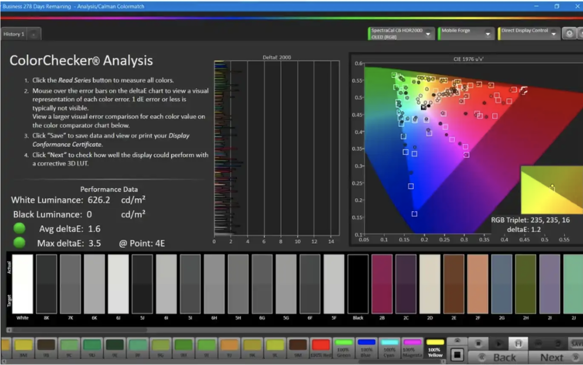Image resolution: width=583 pixels, height=365 pixels.
Task: Select the 100% Cyan patch
Action: tap(389, 348)
